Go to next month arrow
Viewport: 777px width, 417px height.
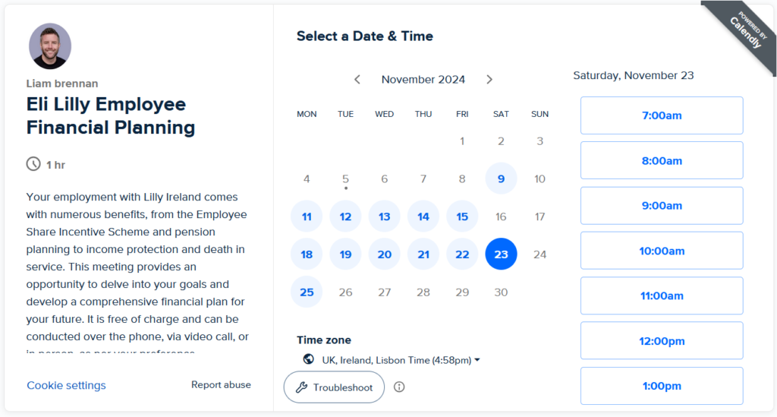(489, 80)
